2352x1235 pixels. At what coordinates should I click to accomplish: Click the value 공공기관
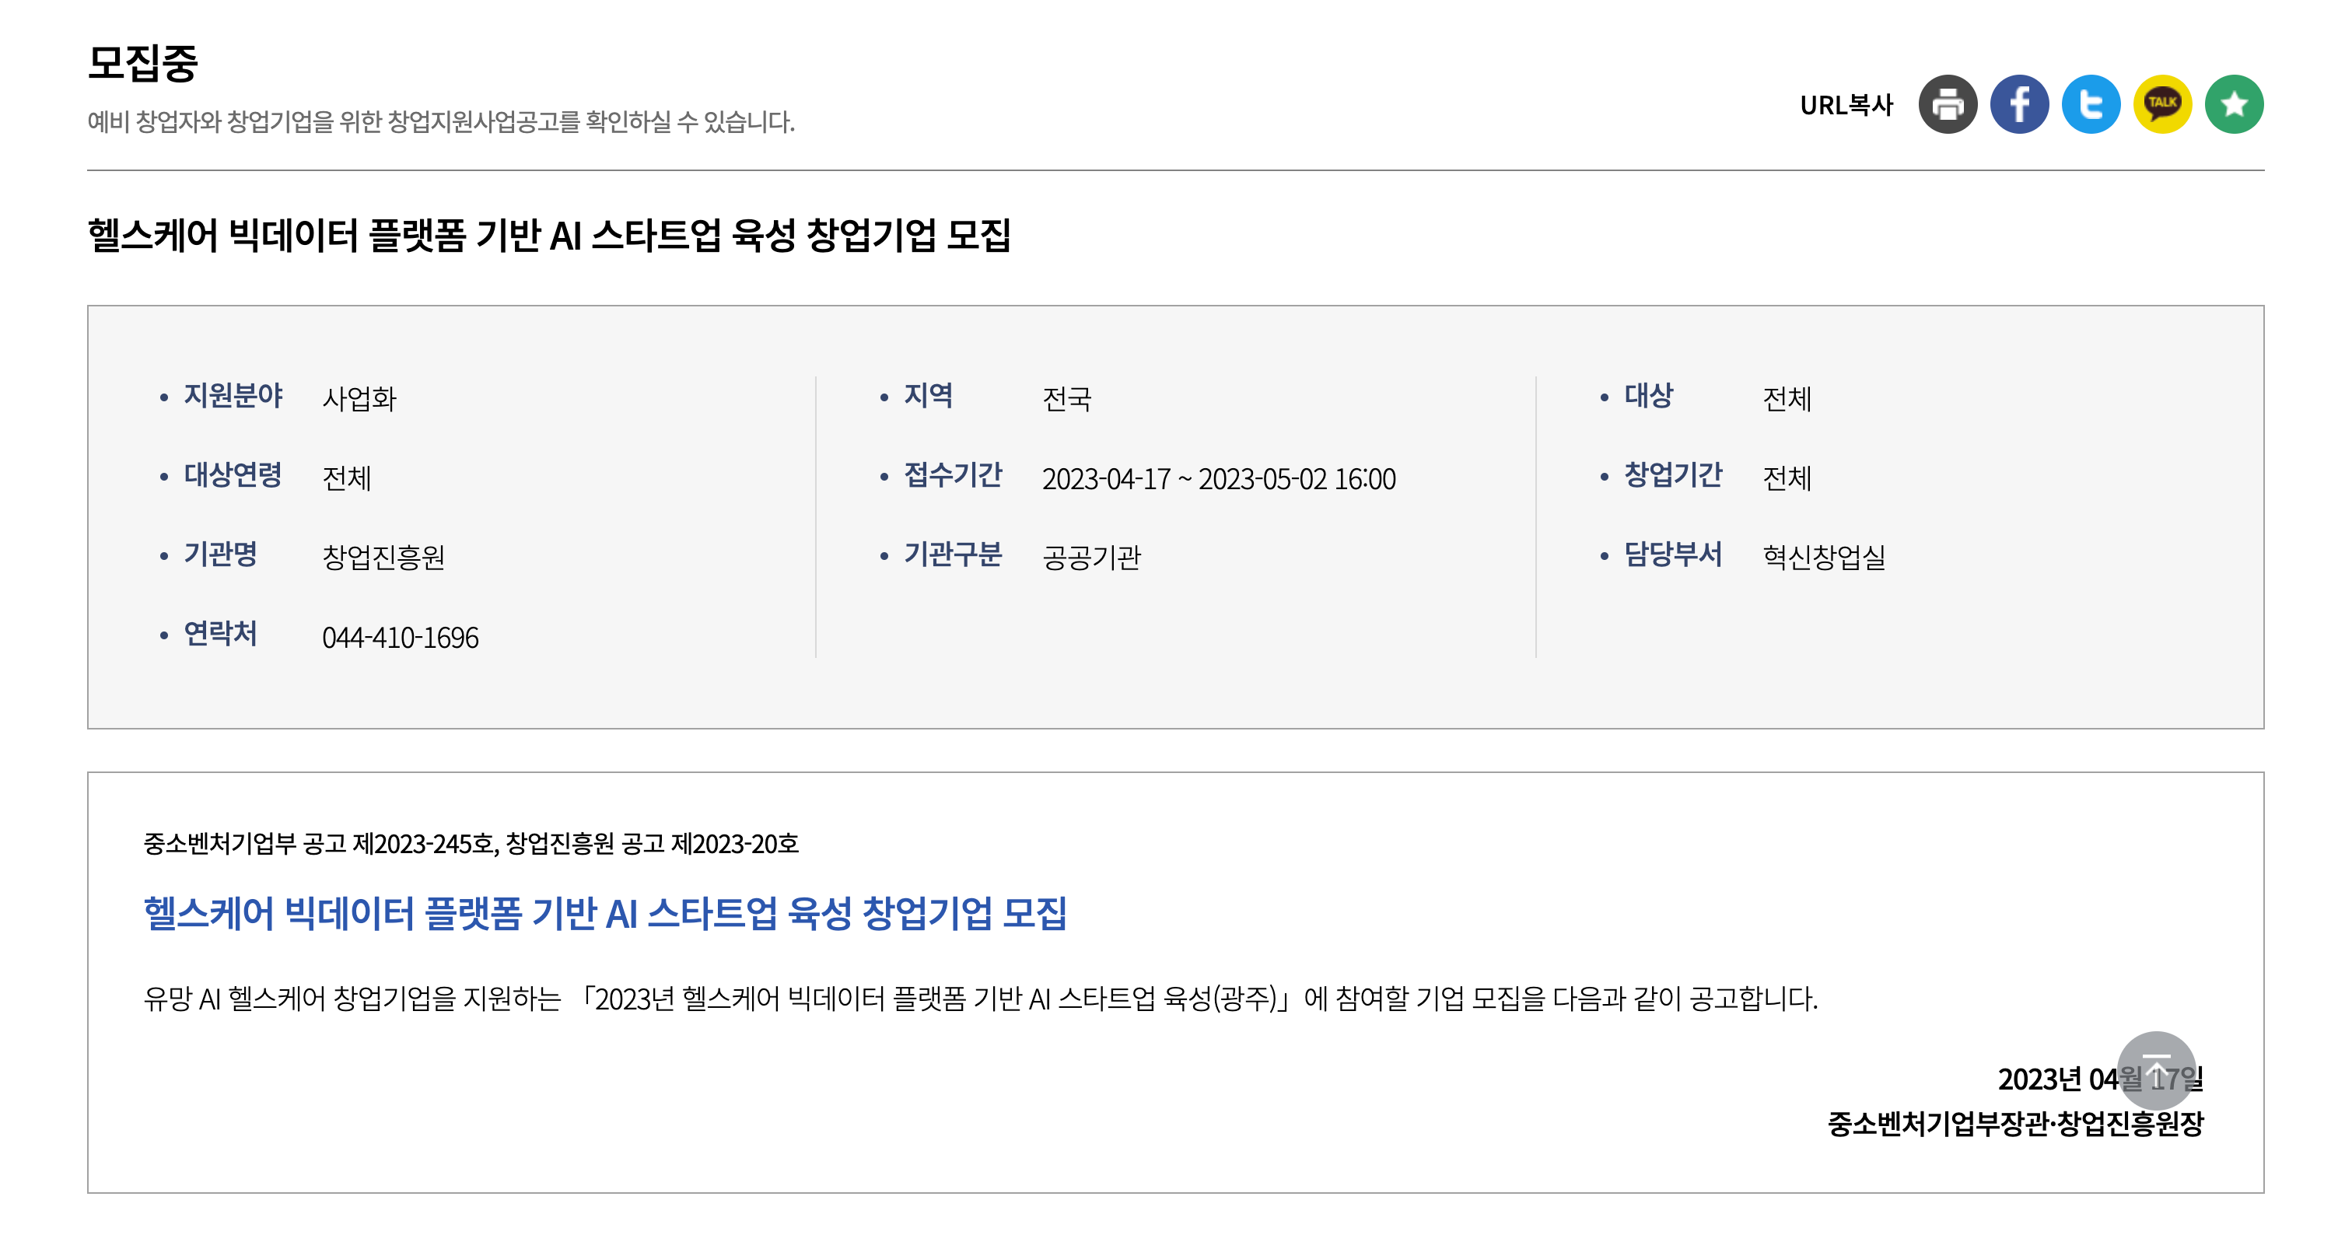click(1092, 557)
